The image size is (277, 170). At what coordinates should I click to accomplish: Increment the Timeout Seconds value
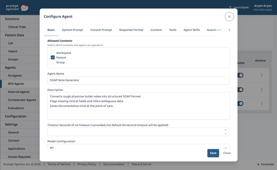click(225, 130)
